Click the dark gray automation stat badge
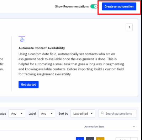 tap(90, 139)
